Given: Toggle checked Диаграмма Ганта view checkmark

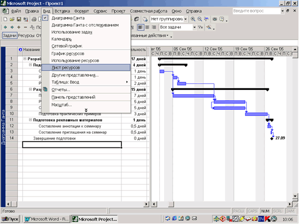Looking at the screenshot, I should pyautogui.click(x=45, y=18).
